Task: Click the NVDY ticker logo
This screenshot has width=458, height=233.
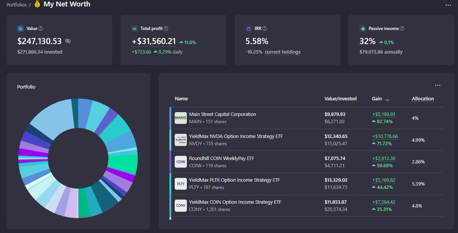Action: click(x=181, y=140)
